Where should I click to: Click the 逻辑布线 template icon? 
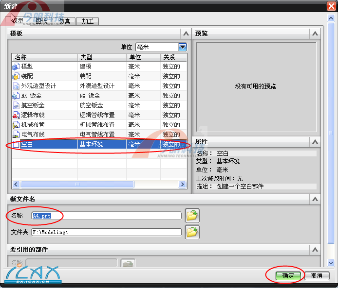coord(16,115)
